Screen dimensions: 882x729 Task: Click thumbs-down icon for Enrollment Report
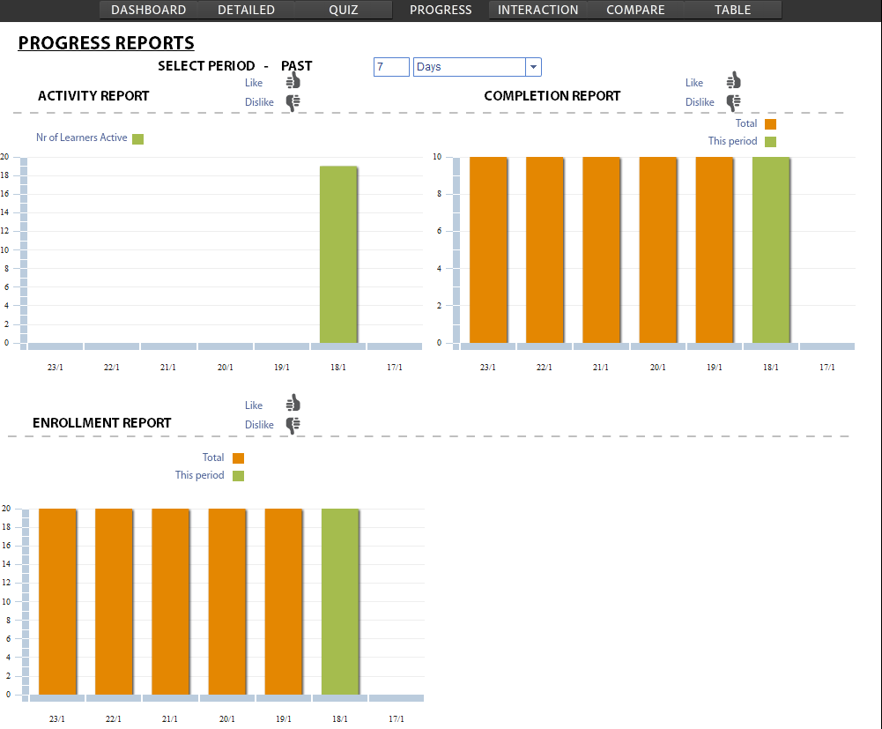coord(293,424)
